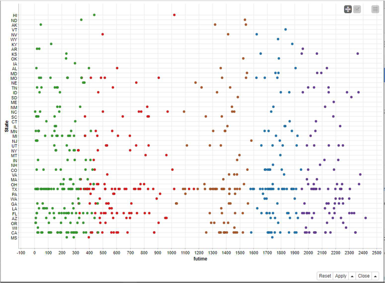Click the '1000' x-axis tick label

171,253
